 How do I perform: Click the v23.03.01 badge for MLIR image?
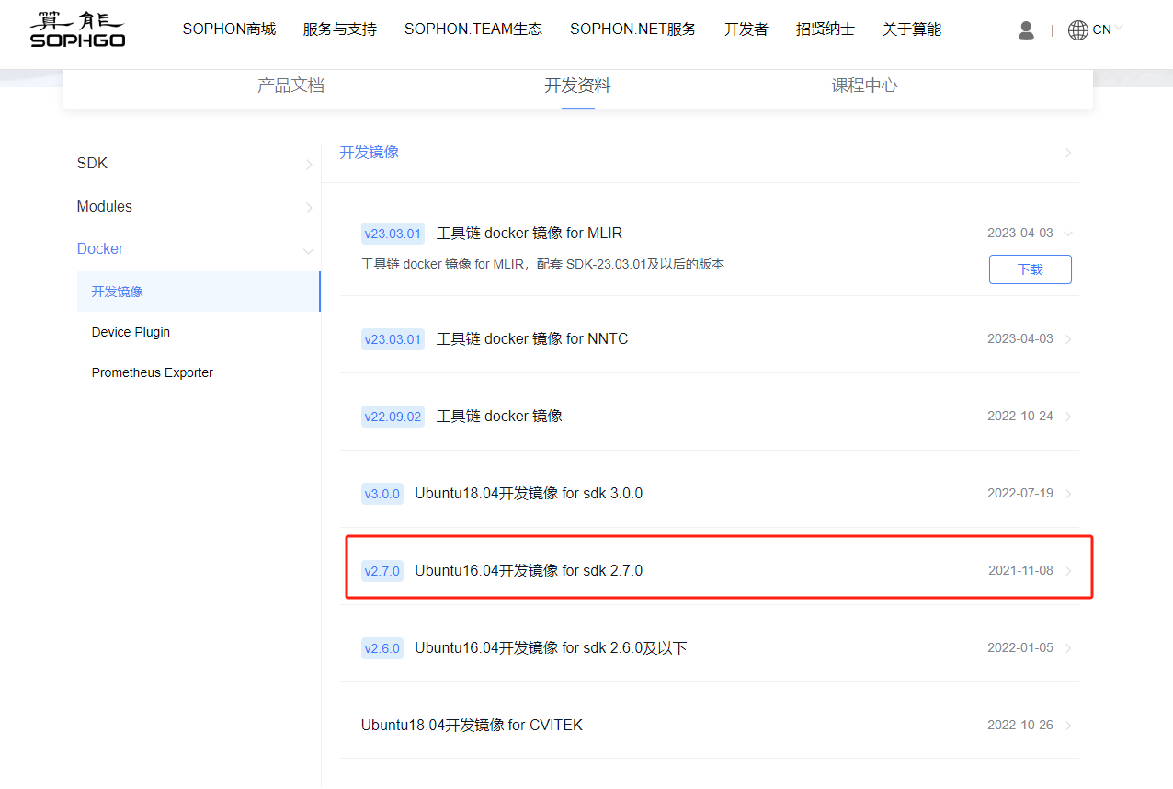coord(393,234)
